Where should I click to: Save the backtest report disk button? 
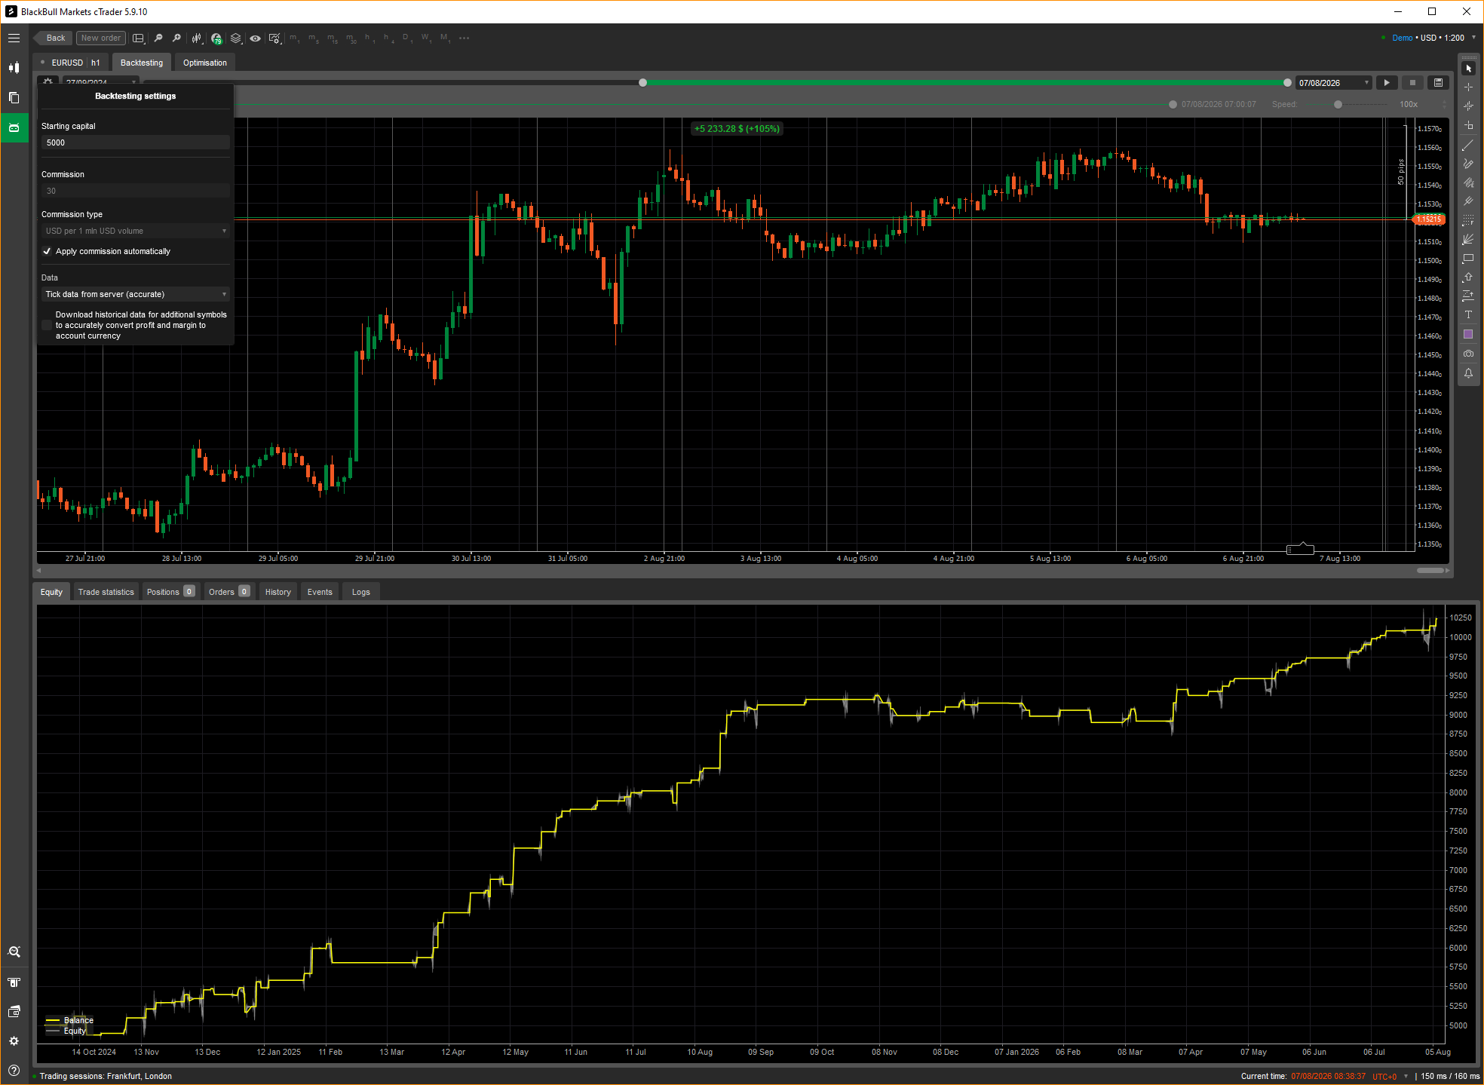1438,83
